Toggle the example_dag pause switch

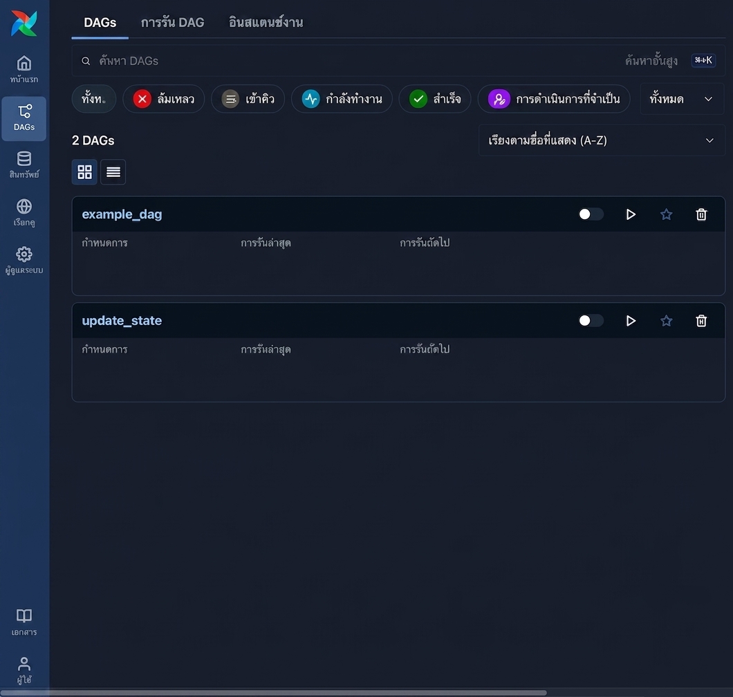point(591,214)
